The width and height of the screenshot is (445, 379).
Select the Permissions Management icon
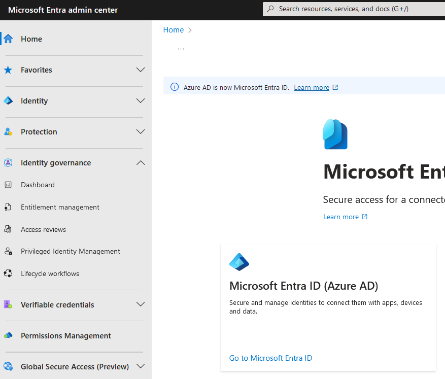(x=8, y=335)
